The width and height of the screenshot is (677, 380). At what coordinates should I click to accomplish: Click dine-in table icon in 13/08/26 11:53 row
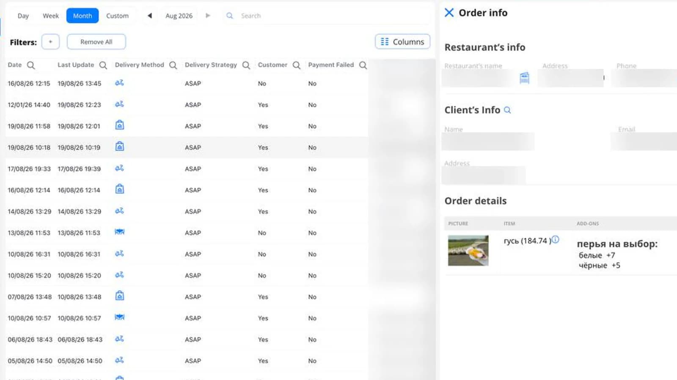point(120,232)
